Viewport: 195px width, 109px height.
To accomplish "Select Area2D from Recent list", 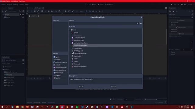I will 58,65.
